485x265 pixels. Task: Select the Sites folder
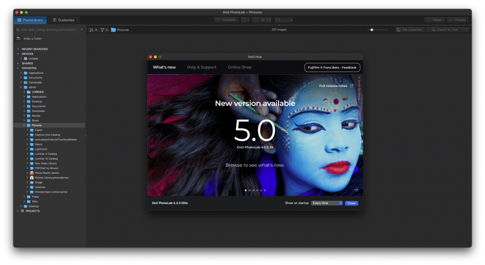35,201
